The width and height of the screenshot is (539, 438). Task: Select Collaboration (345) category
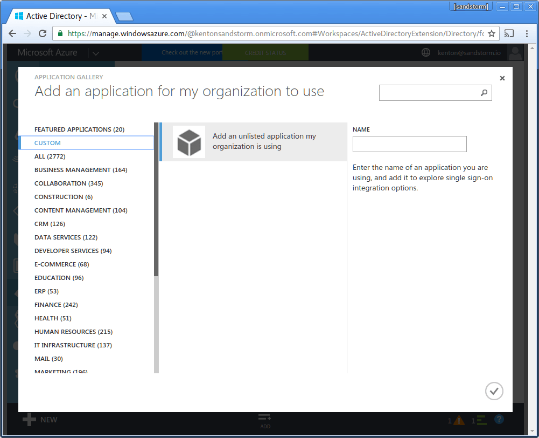point(69,183)
